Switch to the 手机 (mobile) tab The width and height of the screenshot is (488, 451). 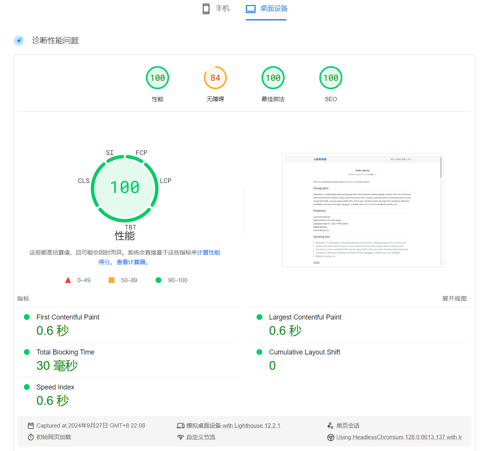[x=216, y=9]
